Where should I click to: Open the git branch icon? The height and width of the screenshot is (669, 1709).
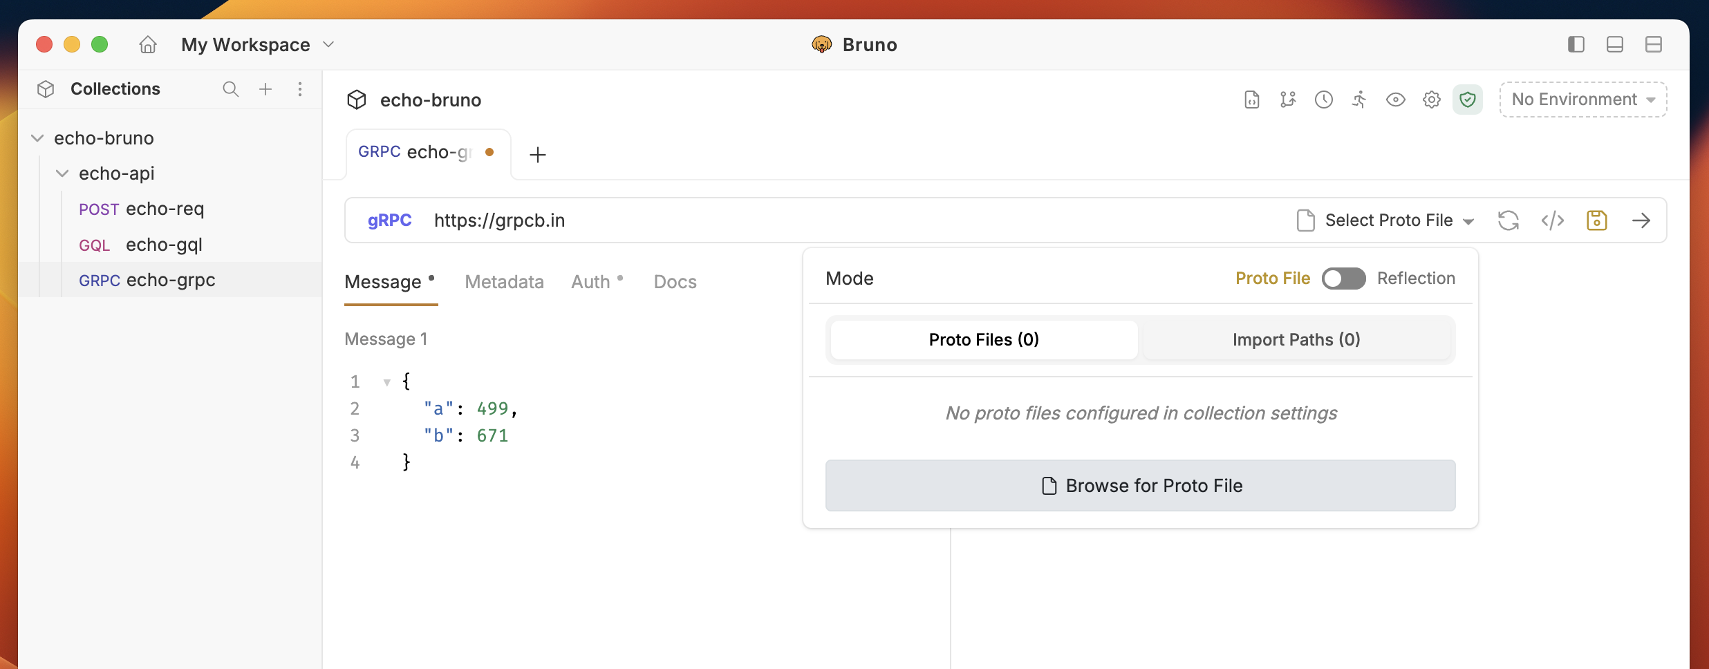point(1288,100)
